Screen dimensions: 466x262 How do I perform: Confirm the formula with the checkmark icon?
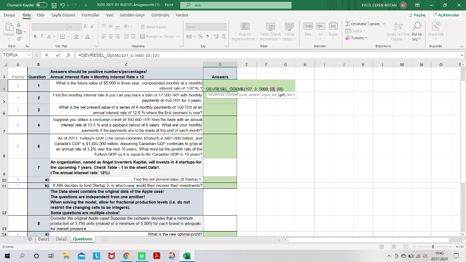[x=58, y=55]
